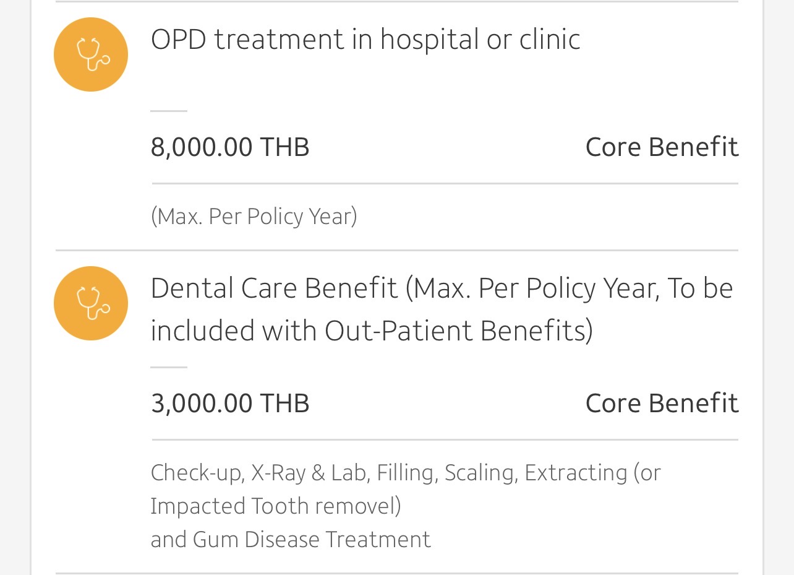Viewport: 794px width, 575px height.
Task: Select the 8,000.00 THB amount
Action: pyautogui.click(x=230, y=147)
